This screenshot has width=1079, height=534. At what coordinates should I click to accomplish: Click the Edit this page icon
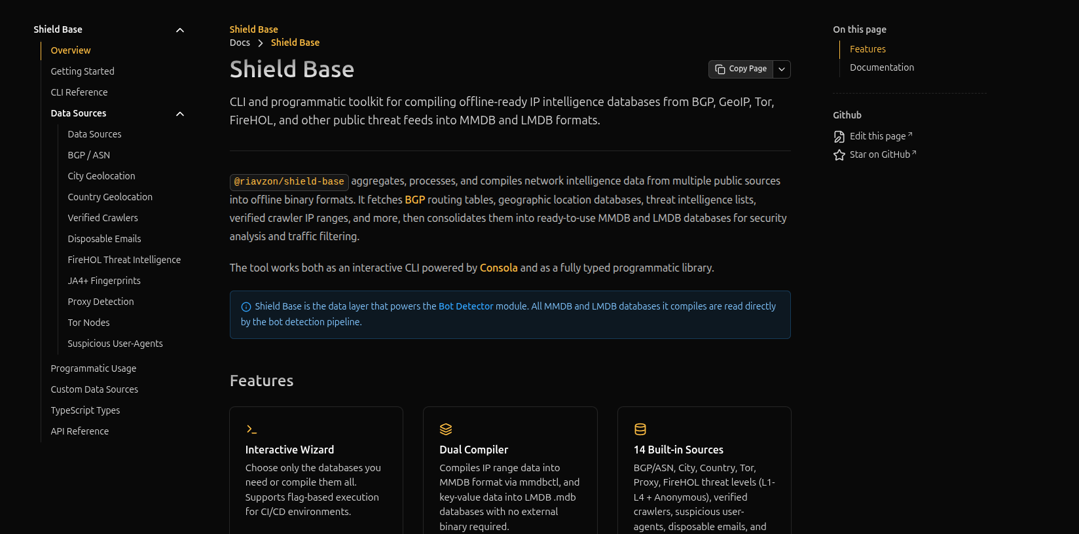839,137
